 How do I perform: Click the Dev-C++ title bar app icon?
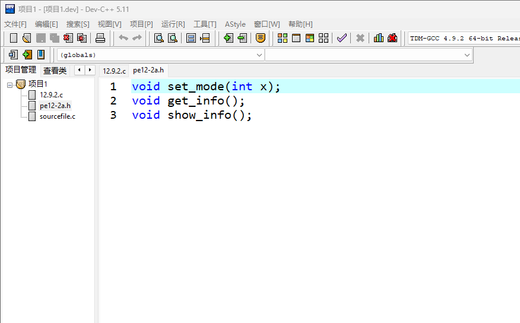coord(10,9)
